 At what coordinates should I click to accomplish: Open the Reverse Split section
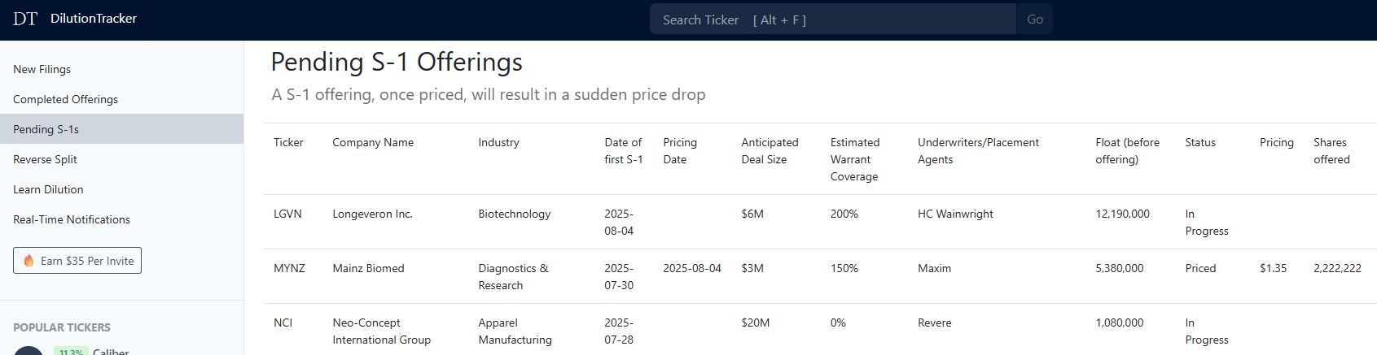pos(45,159)
